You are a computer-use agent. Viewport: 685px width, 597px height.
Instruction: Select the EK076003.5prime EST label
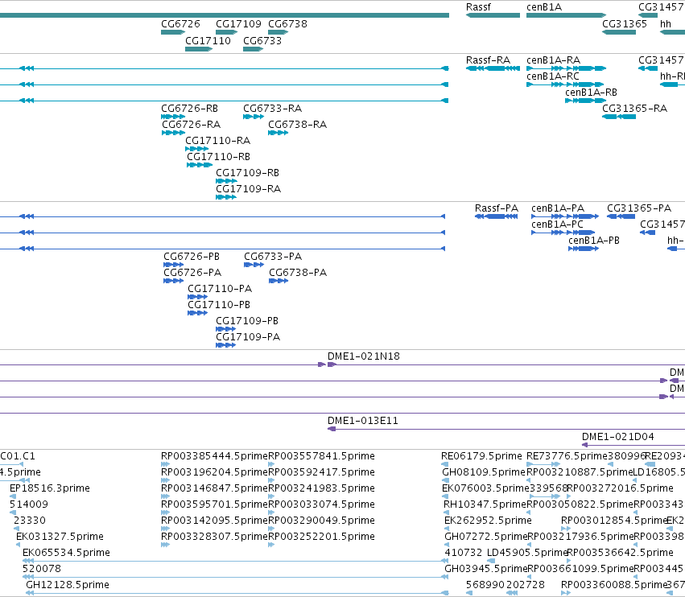click(485, 488)
